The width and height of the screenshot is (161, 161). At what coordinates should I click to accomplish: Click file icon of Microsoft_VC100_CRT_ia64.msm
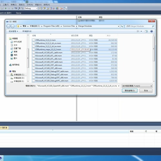(33, 62)
